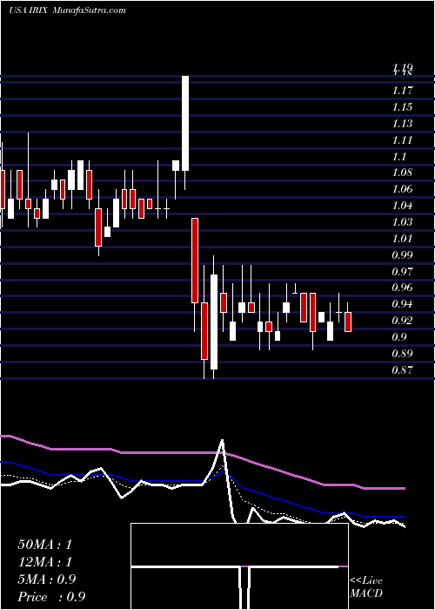Click the 50MA : 1 readout
Viewport: 435px width, 610px height.
pos(45,545)
